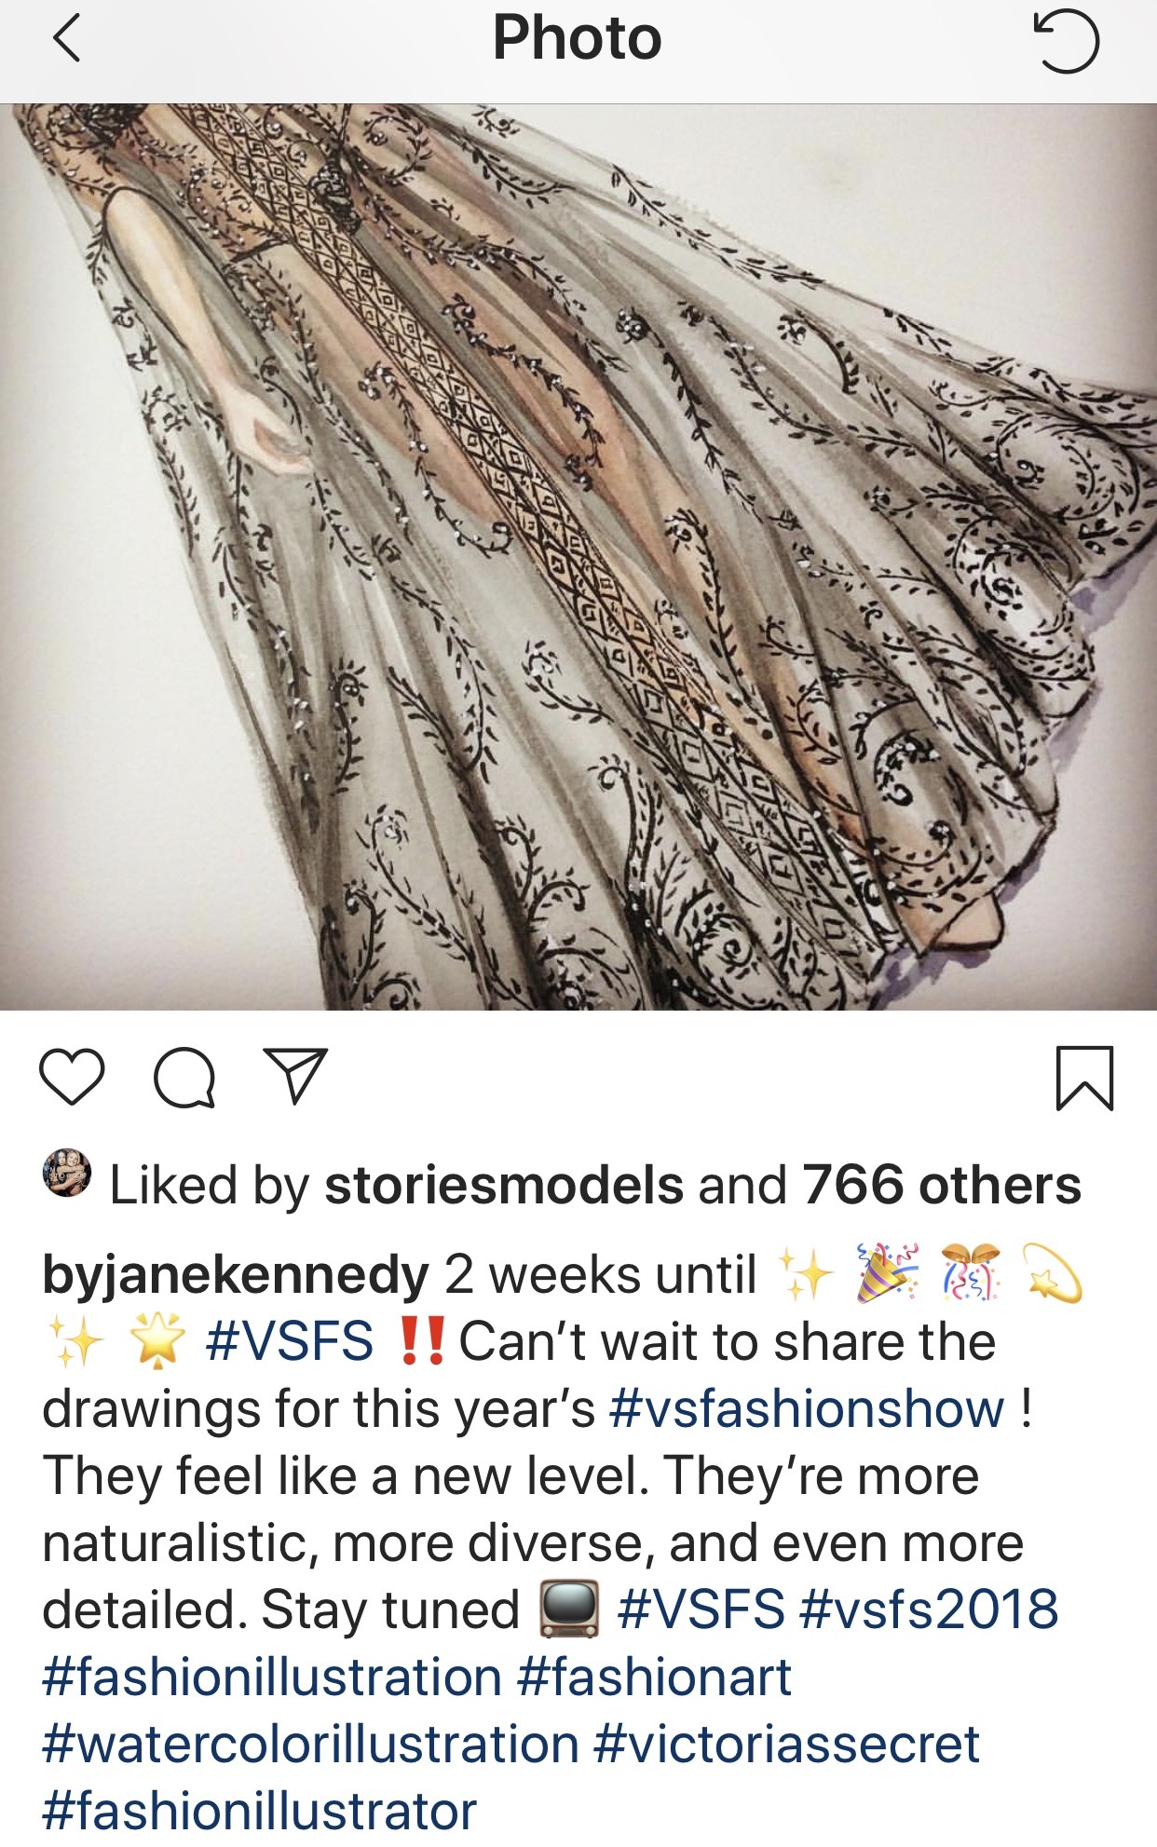1157x1847 pixels.
Task: Open the #vsfs2018 hashtag
Action: point(929,1610)
